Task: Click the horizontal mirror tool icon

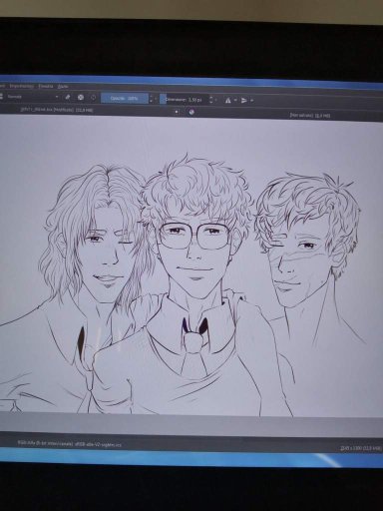Action: (x=228, y=100)
